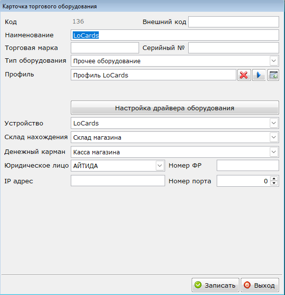Image resolution: width=285 pixels, height=295 pixels.
Task: Open the Денежный карман dropdown
Action: click(x=274, y=152)
